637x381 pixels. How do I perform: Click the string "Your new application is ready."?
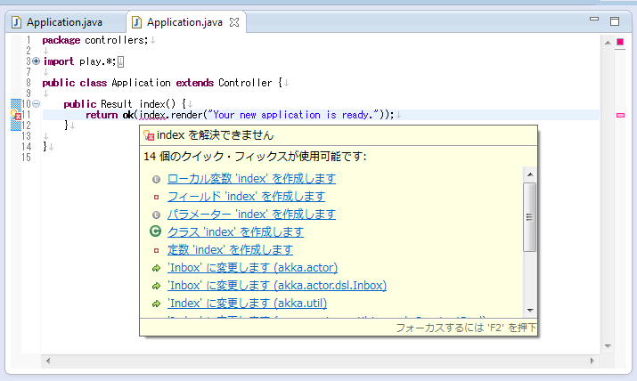pos(293,115)
